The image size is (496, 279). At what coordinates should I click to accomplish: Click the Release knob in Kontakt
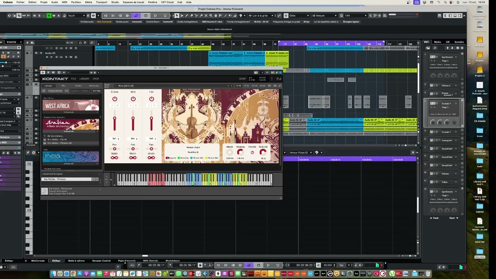point(240,153)
